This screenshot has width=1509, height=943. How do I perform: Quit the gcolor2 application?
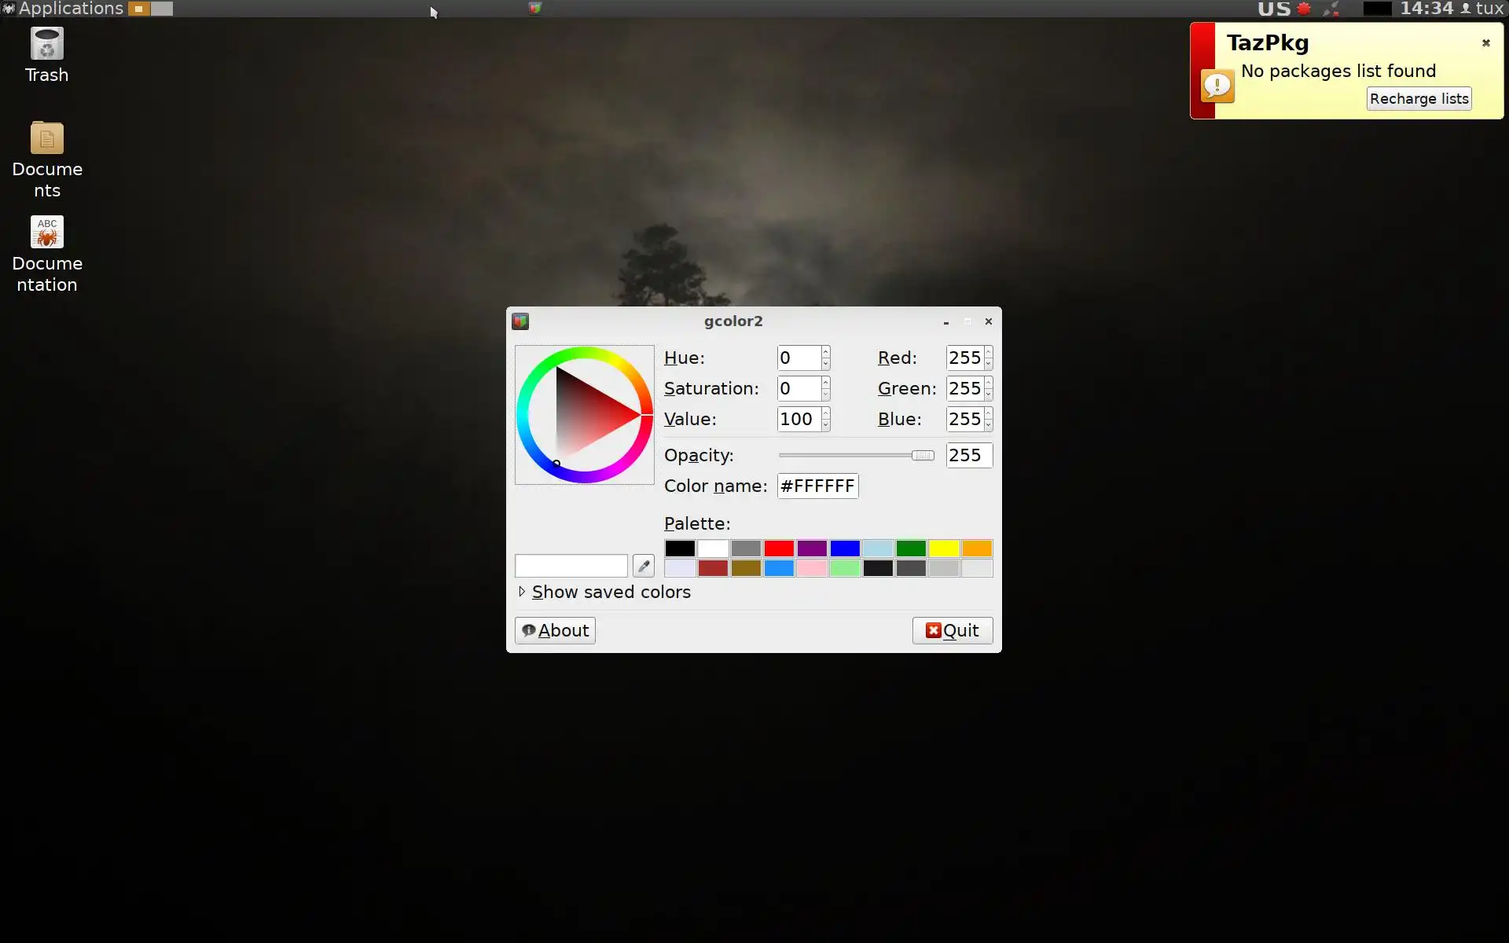pos(952,631)
